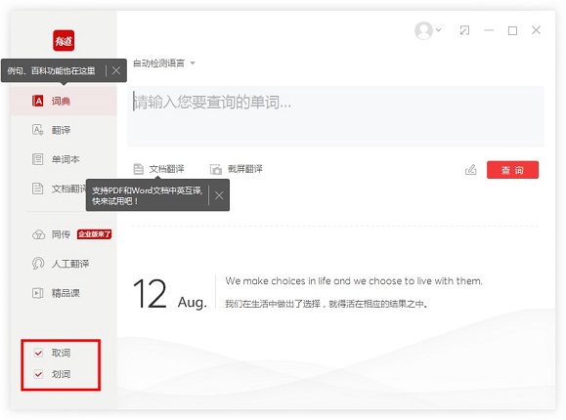Dismiss the 例句、百科 tooltip
566x420 pixels.
point(116,70)
